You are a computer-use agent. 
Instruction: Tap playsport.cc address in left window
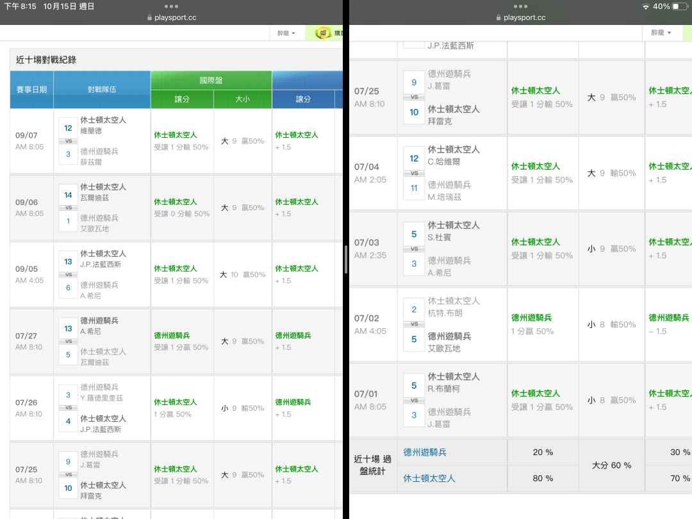tap(175, 18)
